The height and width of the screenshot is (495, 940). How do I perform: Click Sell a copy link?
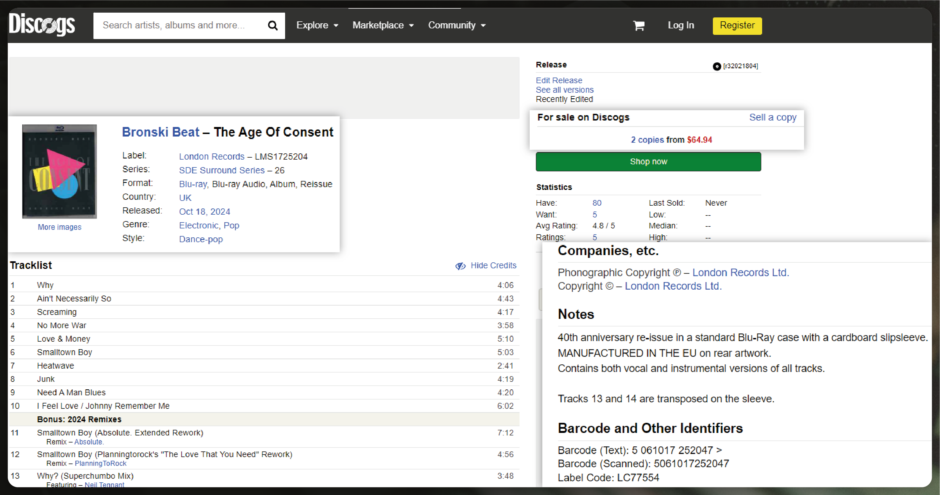coord(773,117)
